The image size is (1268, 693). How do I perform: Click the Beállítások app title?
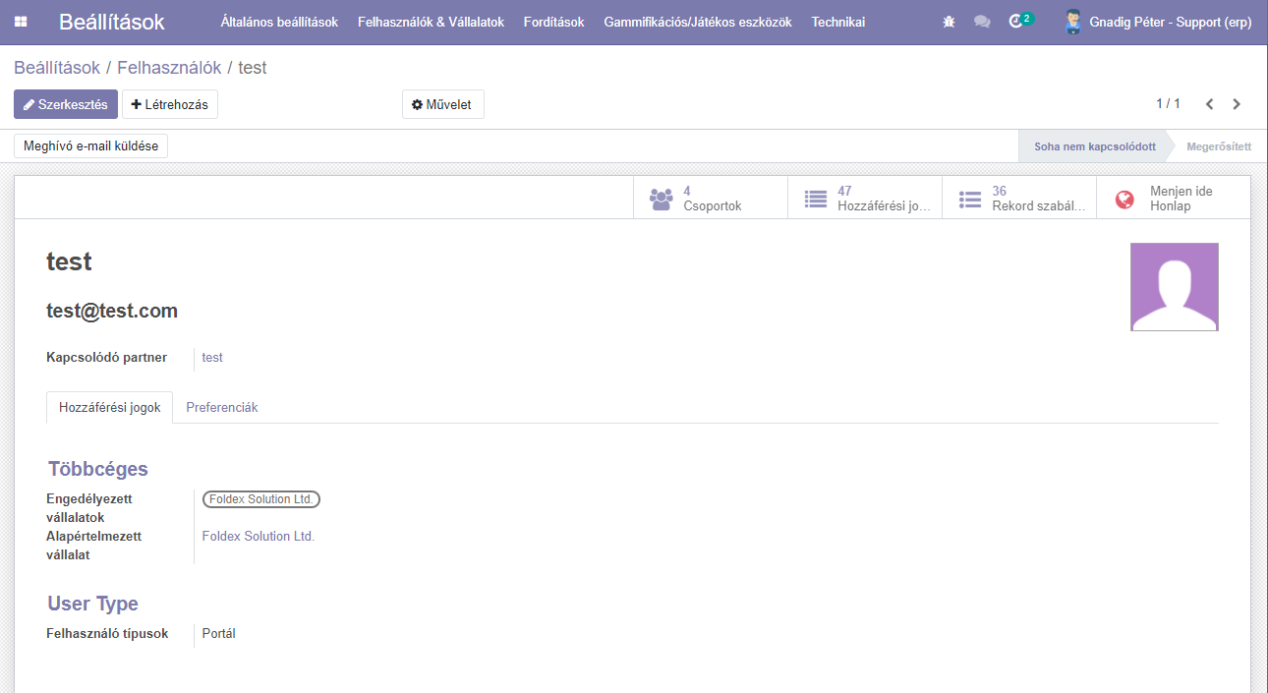(x=112, y=22)
